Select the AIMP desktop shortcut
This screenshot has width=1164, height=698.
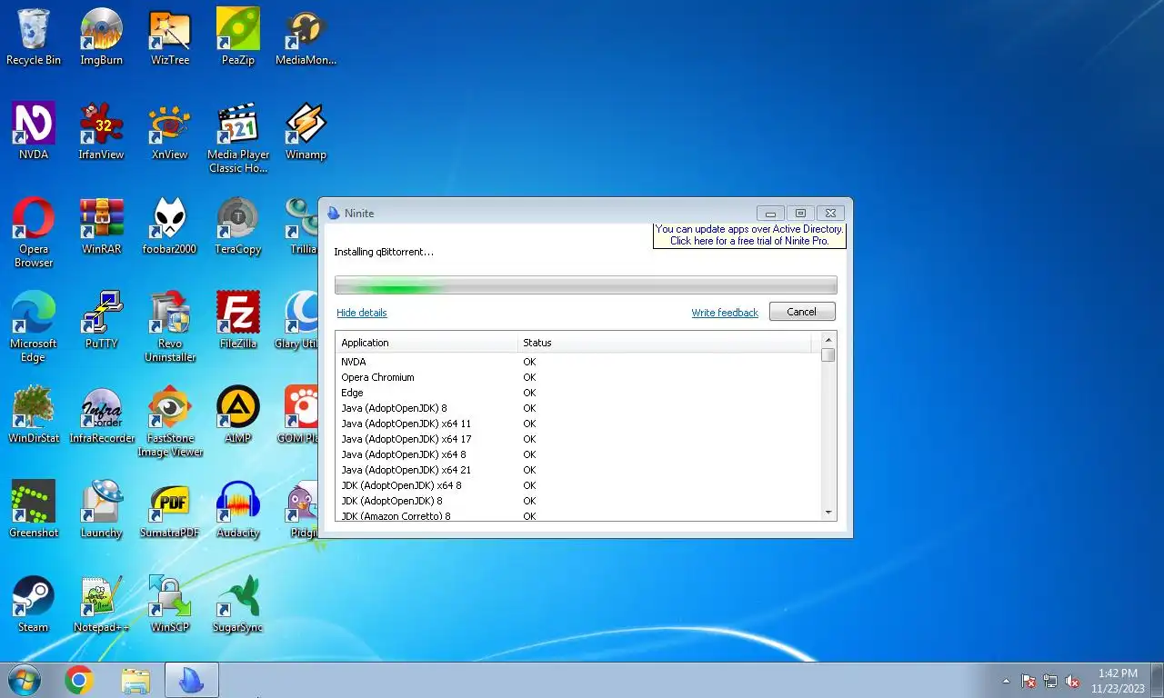coord(238,414)
